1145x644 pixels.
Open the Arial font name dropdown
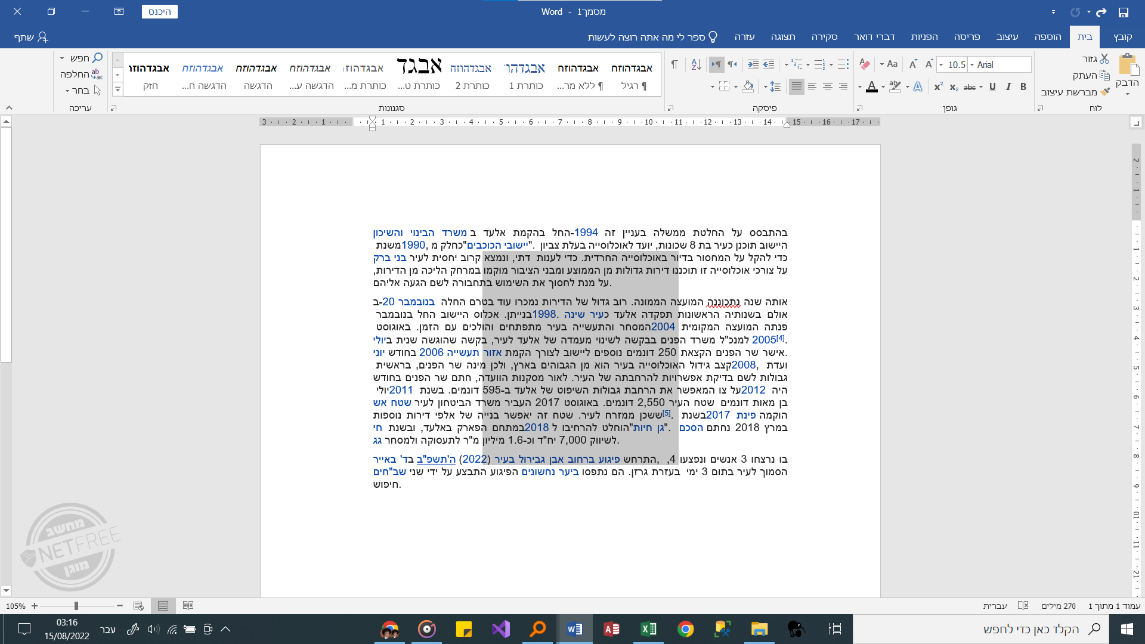pos(972,64)
